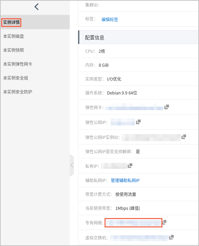
Task: Open the 本实例安全组 menu item
Action: pyautogui.click(x=16, y=78)
